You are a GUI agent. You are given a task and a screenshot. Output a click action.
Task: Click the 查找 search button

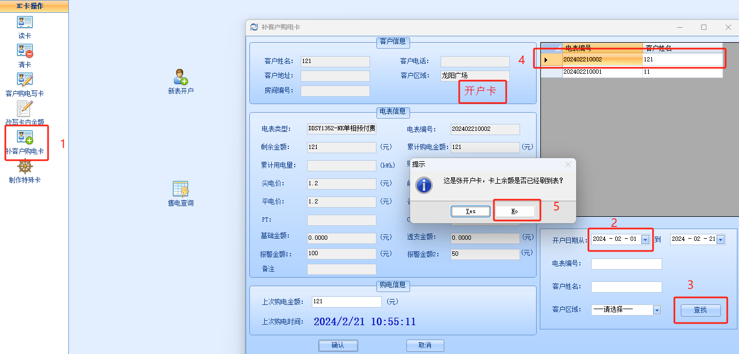[x=700, y=310]
